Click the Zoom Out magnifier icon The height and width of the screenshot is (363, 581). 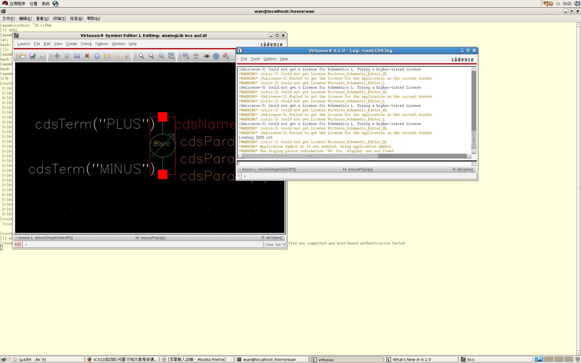[151, 56]
